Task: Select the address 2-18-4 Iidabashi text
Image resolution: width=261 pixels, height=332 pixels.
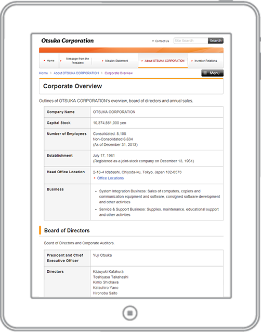Action: 137,172
